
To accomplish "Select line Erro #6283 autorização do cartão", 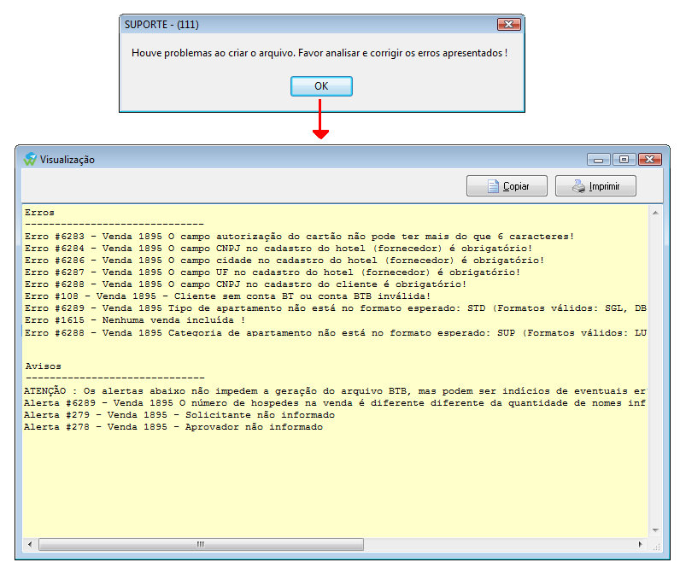I will click(299, 237).
